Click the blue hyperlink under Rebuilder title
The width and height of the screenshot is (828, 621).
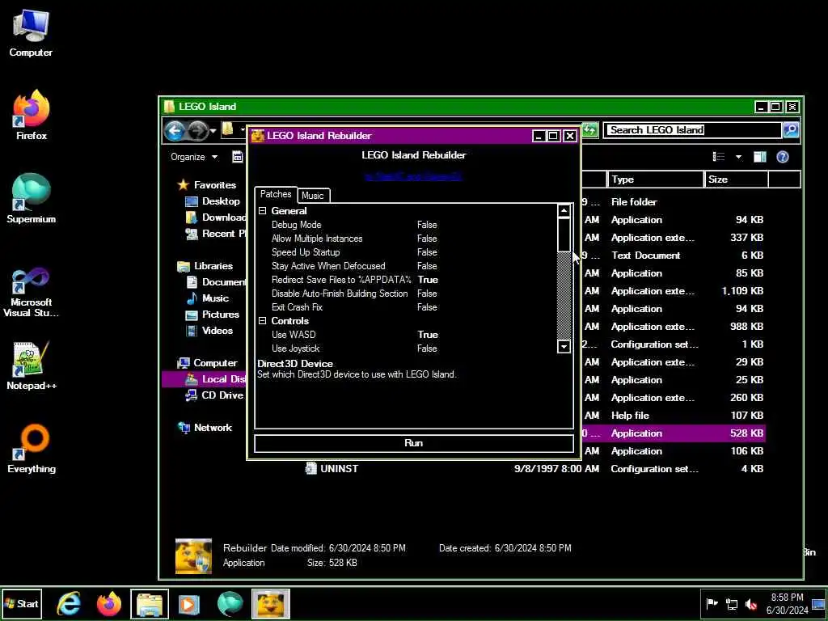(413, 176)
